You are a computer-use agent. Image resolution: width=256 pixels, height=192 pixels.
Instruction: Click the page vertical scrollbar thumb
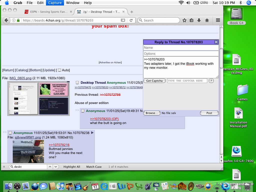[221, 58]
